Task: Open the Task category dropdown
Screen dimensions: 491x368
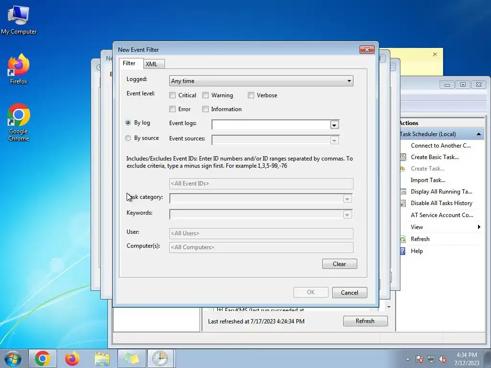Action: click(347, 199)
